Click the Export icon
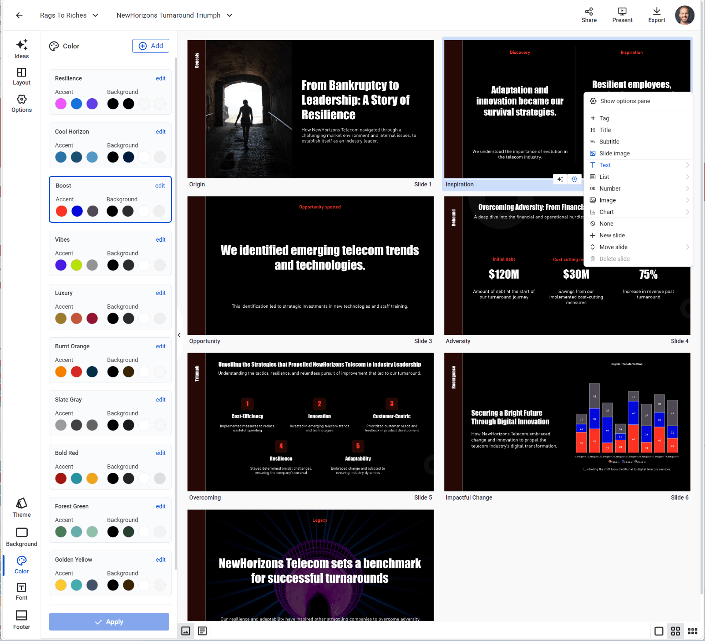The width and height of the screenshot is (705, 641). coord(656,15)
